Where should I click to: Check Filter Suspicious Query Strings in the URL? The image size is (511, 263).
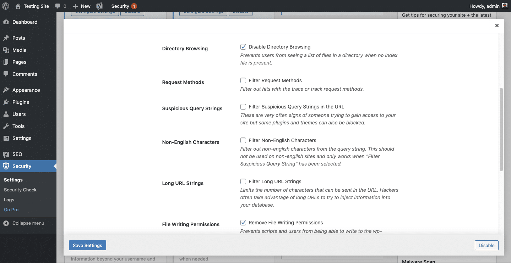point(243,107)
